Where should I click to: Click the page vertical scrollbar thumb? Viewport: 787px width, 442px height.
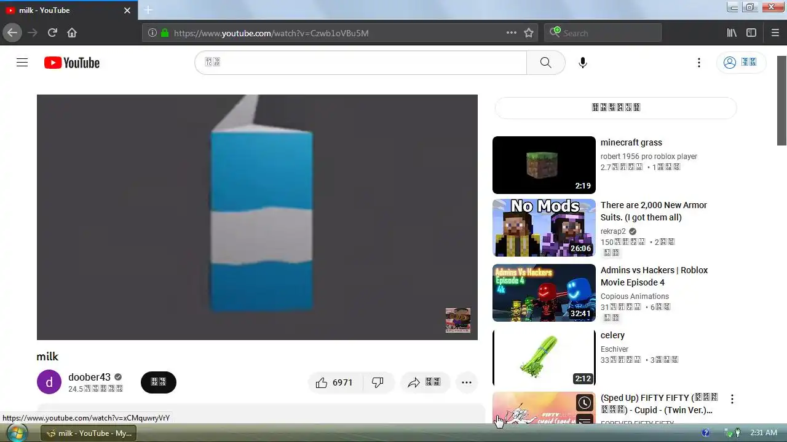pos(781,101)
